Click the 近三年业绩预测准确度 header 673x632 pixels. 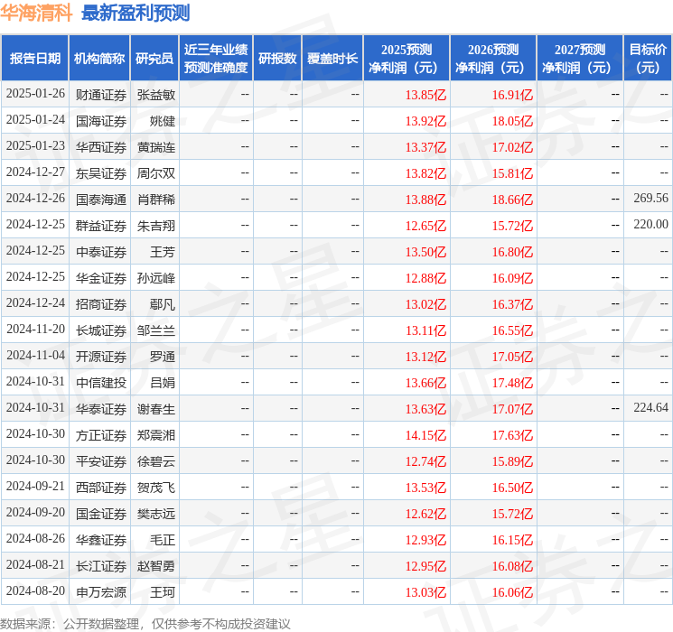click(216, 58)
